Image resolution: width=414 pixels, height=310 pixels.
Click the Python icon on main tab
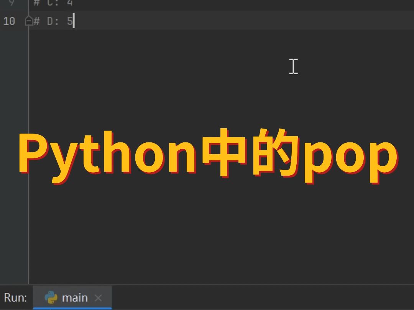point(51,298)
